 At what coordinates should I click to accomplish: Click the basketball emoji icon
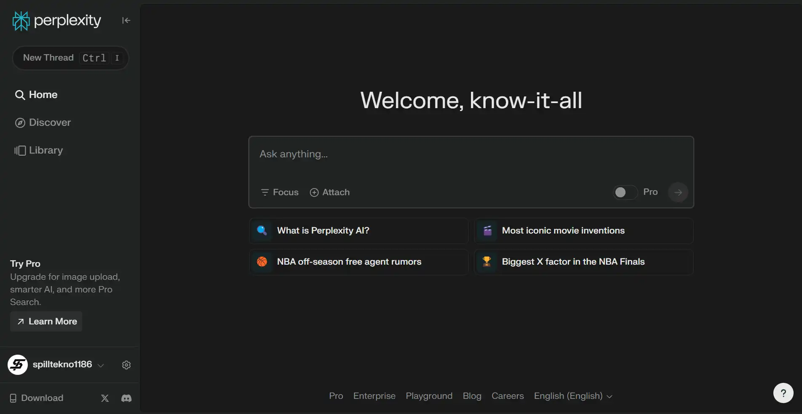(262, 262)
